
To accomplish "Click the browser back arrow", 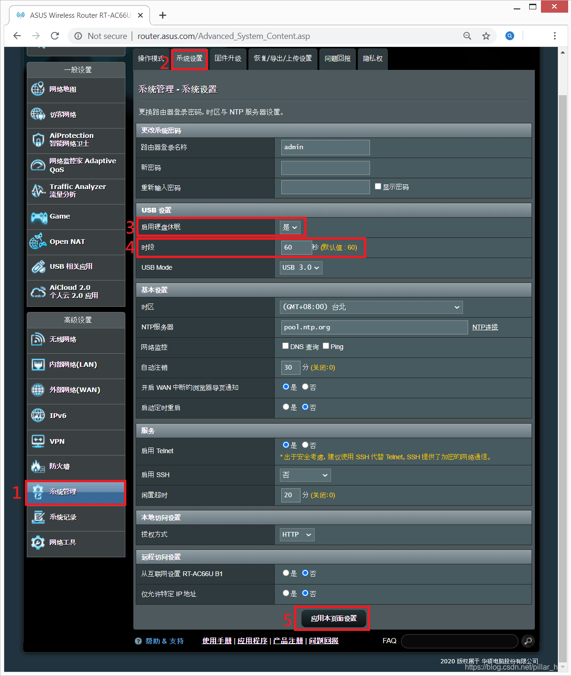I will pyautogui.click(x=17, y=36).
